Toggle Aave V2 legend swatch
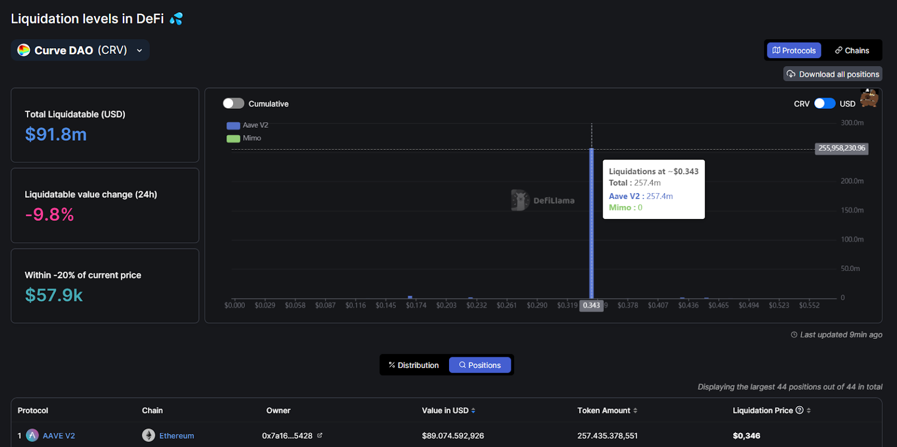This screenshot has width=897, height=447. point(233,125)
